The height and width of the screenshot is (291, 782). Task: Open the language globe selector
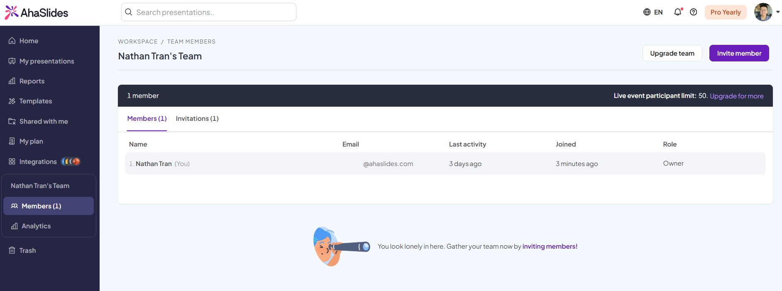click(x=652, y=12)
